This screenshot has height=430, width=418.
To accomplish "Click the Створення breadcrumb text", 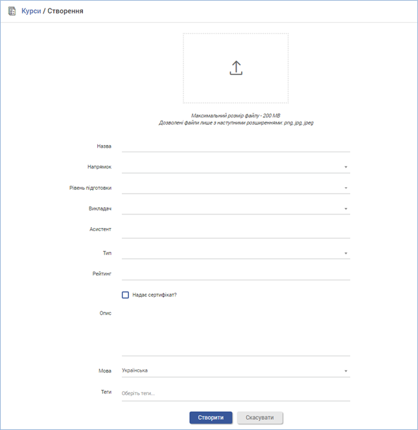I will pyautogui.click(x=65, y=12).
